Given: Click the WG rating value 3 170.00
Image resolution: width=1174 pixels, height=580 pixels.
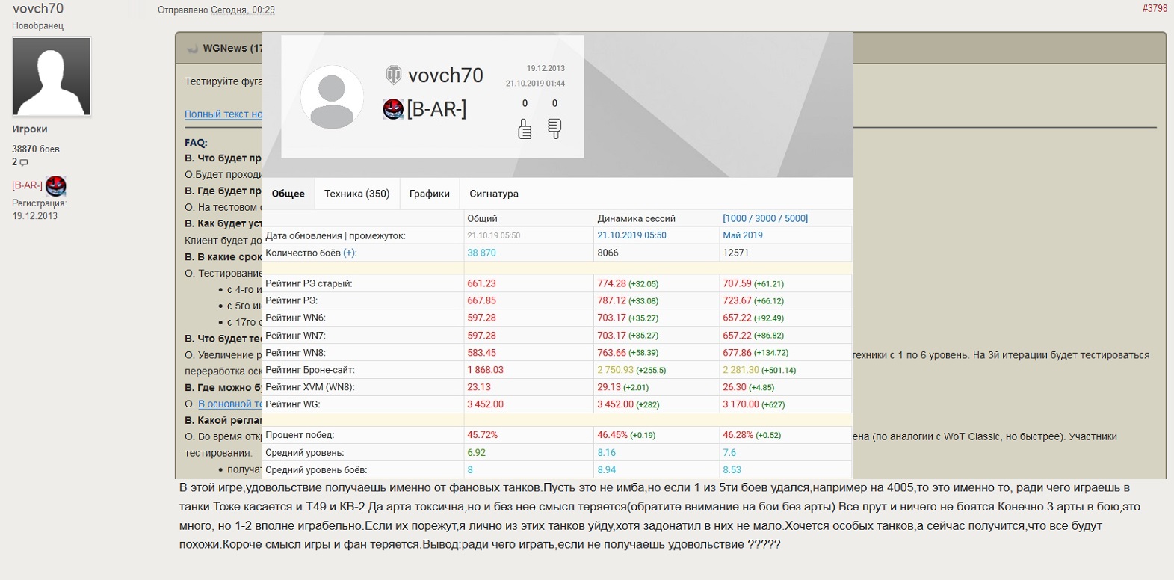Looking at the screenshot, I should pyautogui.click(x=741, y=404).
